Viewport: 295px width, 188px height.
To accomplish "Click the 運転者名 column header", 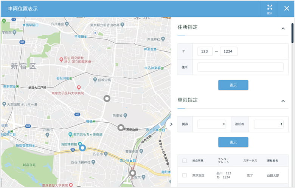I will (273, 160).
